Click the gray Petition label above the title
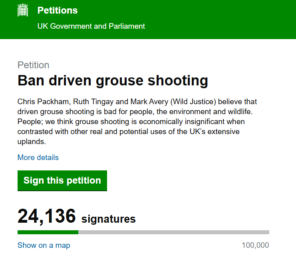This screenshot has width=296, height=259. [34, 65]
